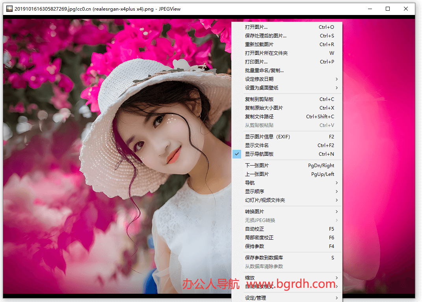The width and height of the screenshot is (422, 302).
Task: Choose 打印图片... to print
Action: (x=256, y=62)
